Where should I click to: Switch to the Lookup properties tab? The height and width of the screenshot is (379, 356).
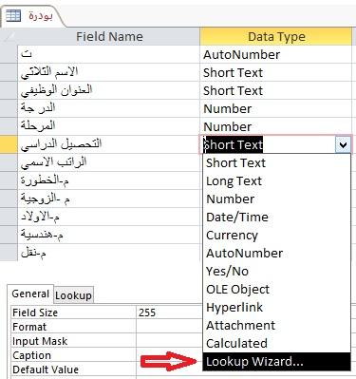[73, 295]
